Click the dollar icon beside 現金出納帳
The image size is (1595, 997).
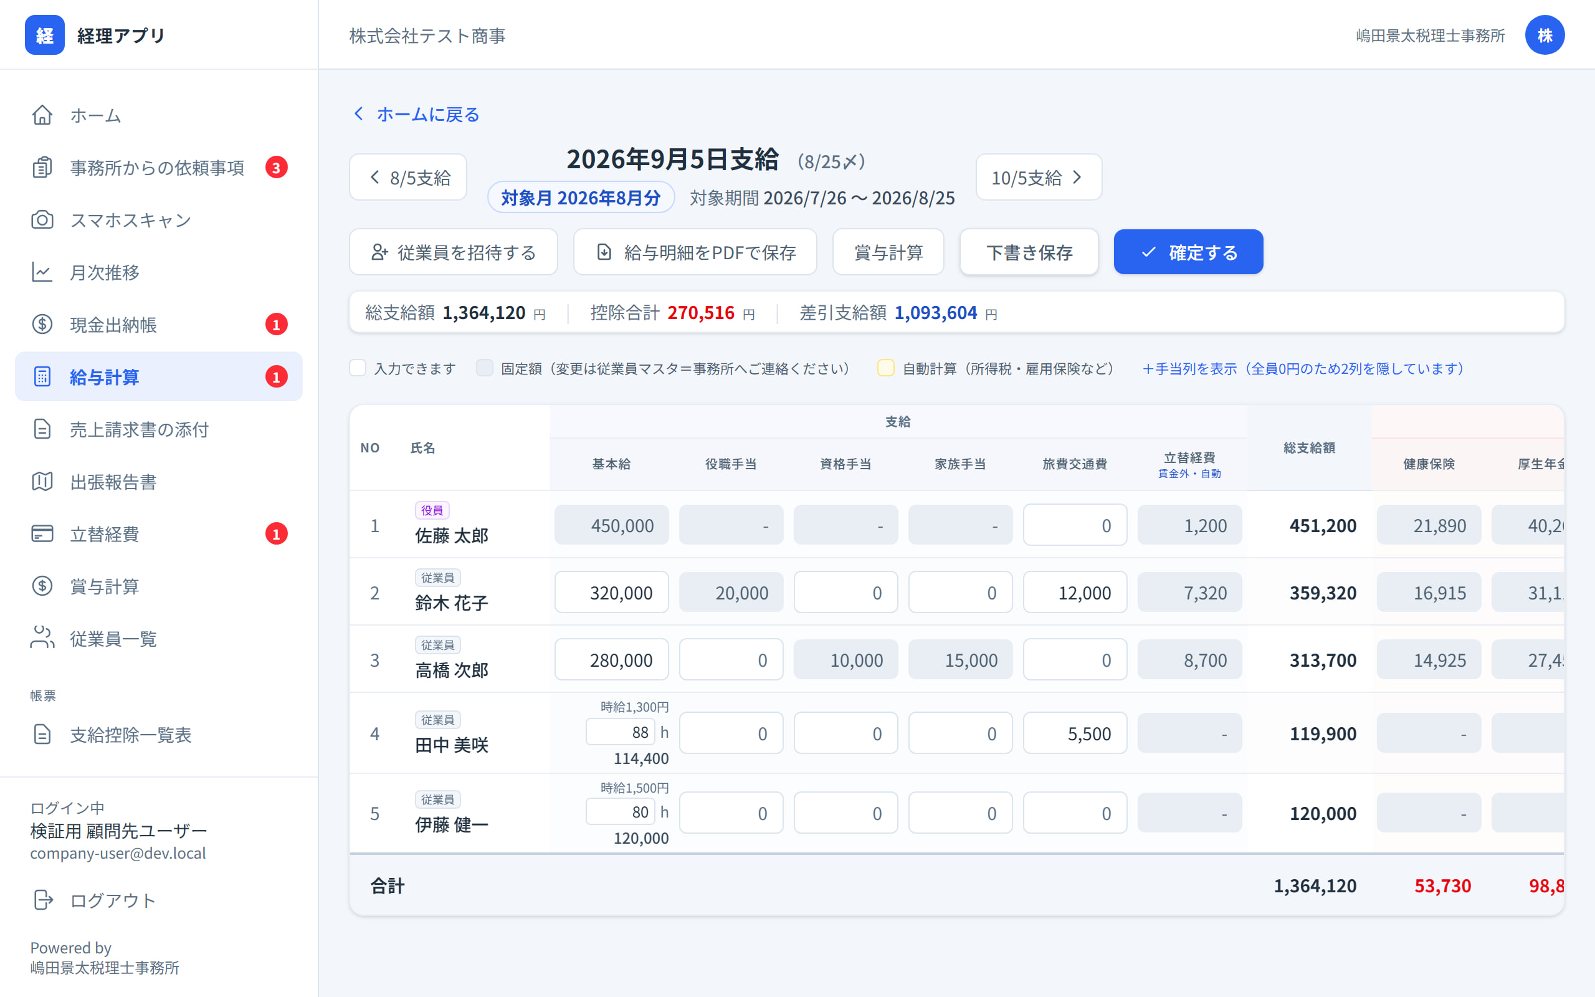(x=42, y=325)
